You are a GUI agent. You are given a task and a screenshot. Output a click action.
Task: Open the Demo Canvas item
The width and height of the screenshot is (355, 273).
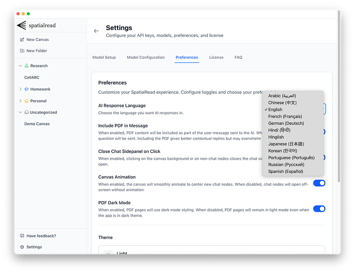(37, 124)
